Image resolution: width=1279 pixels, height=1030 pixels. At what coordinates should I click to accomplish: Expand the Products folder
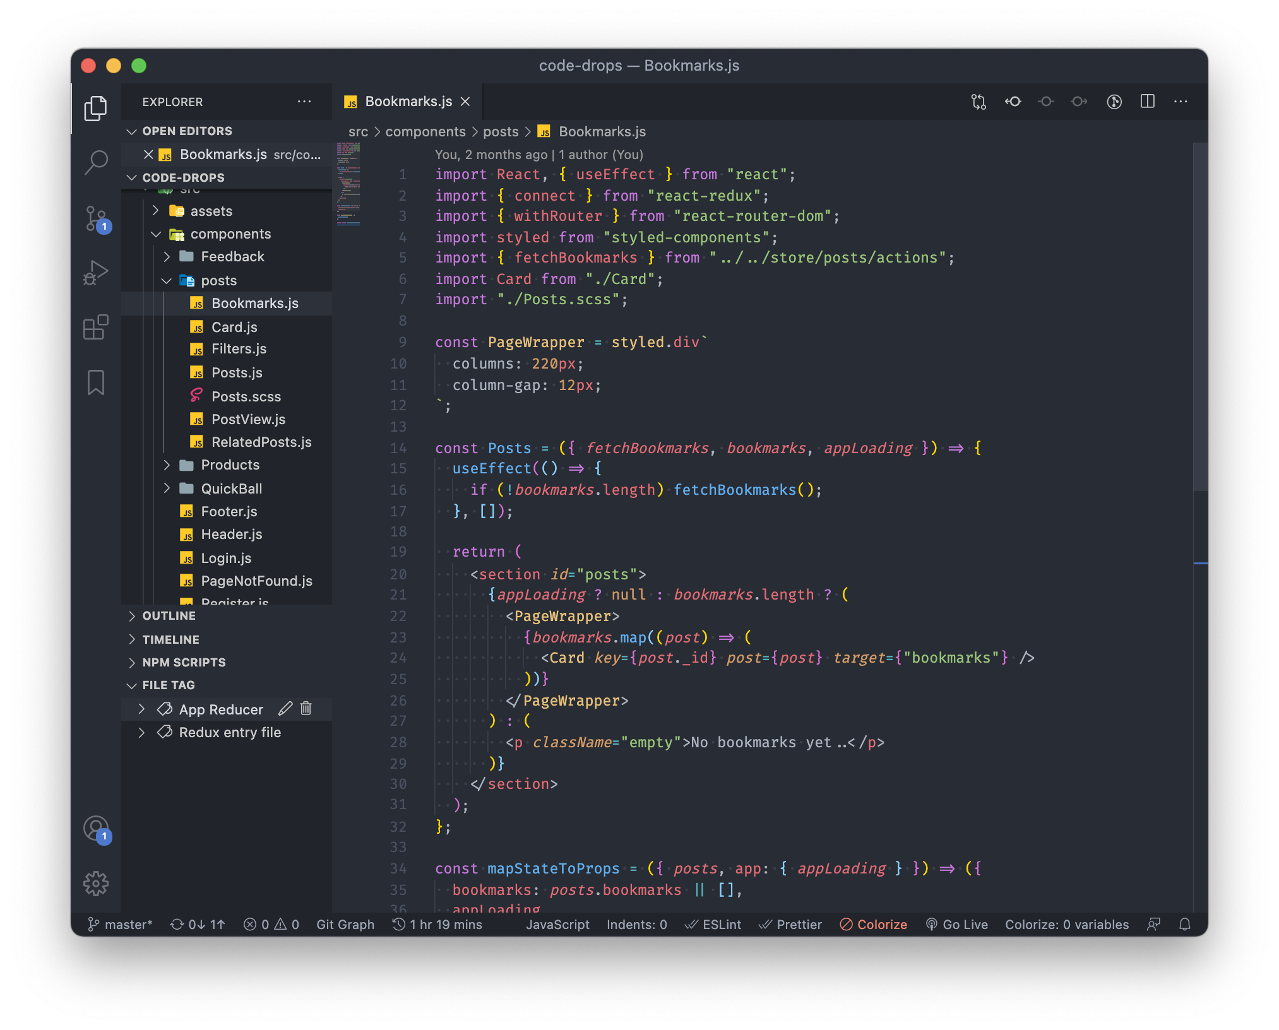coord(230,465)
